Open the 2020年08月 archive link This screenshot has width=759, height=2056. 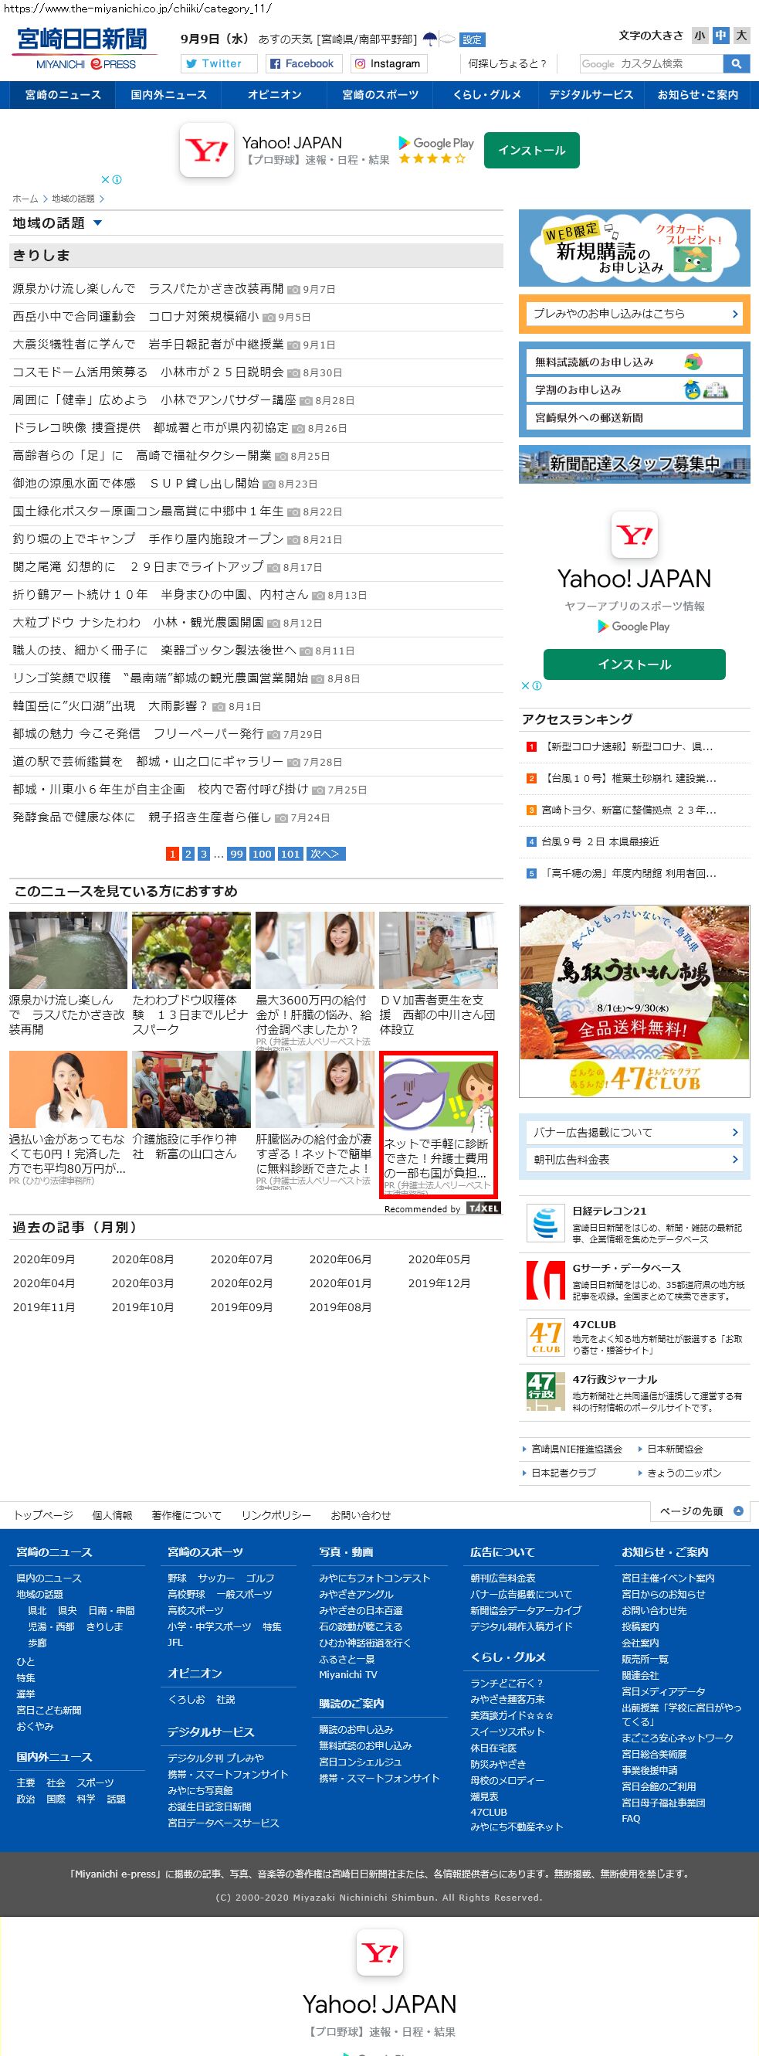pos(143,1259)
